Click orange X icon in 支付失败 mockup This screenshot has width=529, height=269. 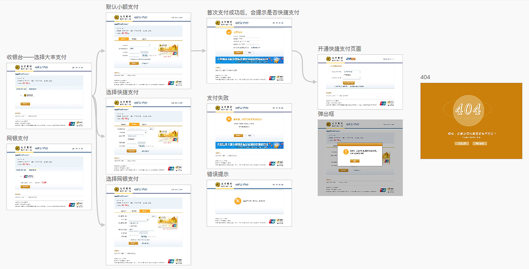pyautogui.click(x=229, y=119)
